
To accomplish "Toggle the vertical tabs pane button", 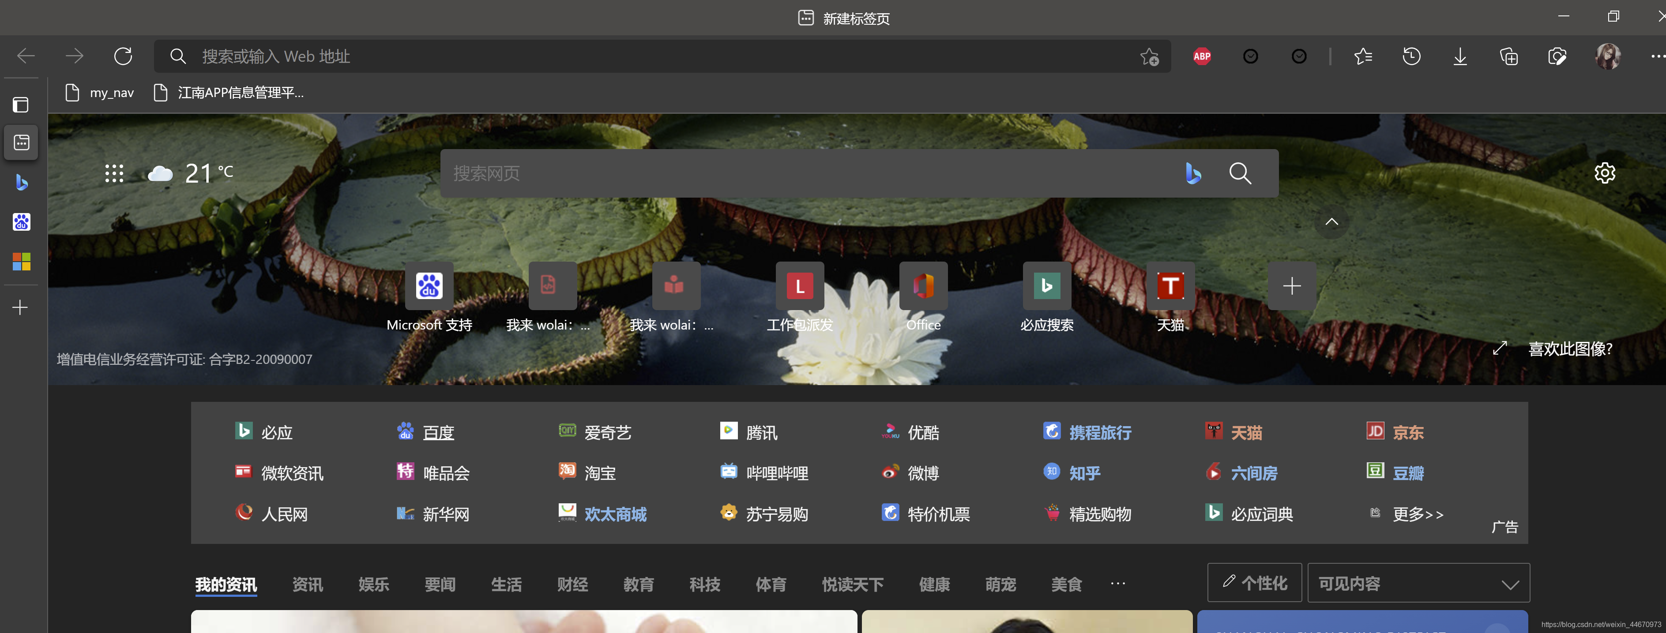I will [21, 105].
